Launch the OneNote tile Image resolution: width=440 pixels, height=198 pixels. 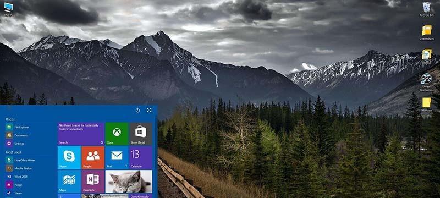(93, 181)
